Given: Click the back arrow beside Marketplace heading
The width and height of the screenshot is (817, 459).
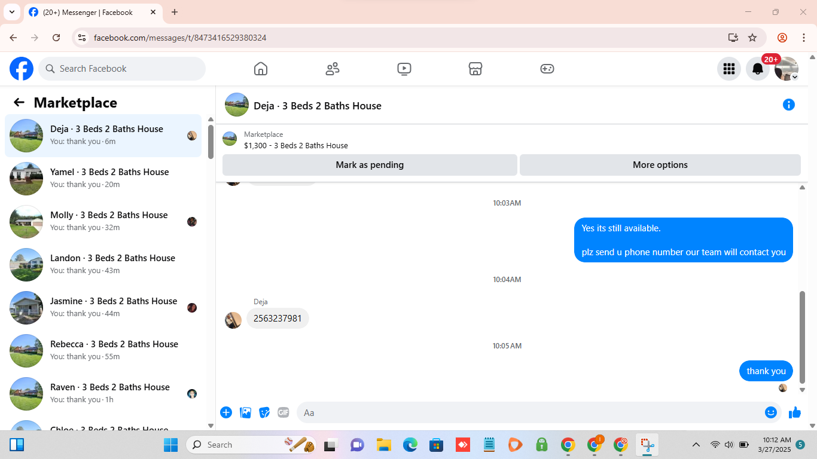Looking at the screenshot, I should pos(19,102).
